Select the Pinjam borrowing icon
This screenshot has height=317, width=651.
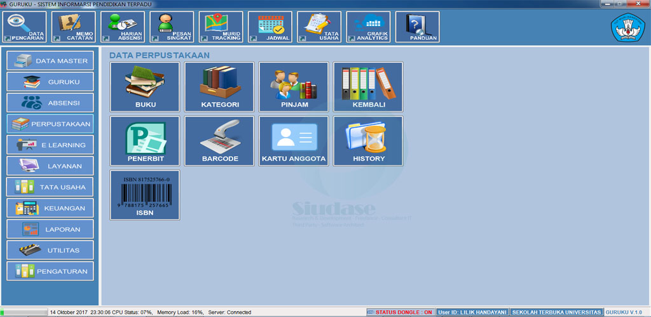[x=294, y=87]
